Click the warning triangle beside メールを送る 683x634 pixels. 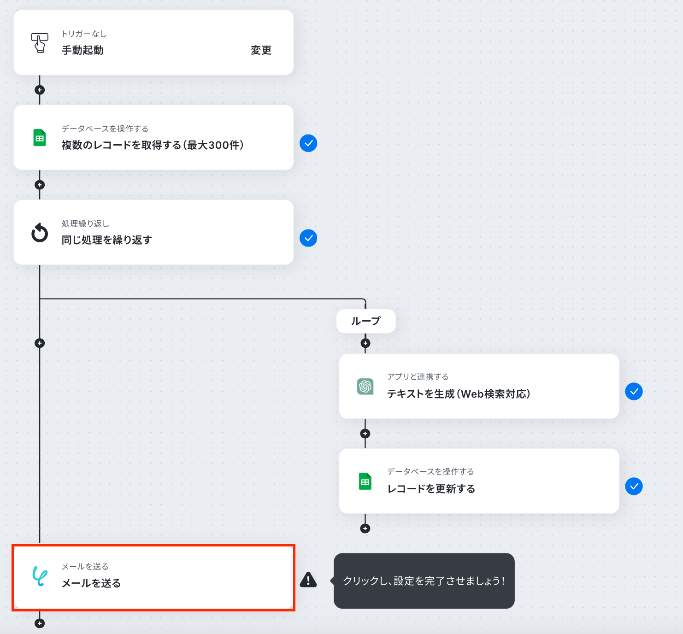pos(308,580)
